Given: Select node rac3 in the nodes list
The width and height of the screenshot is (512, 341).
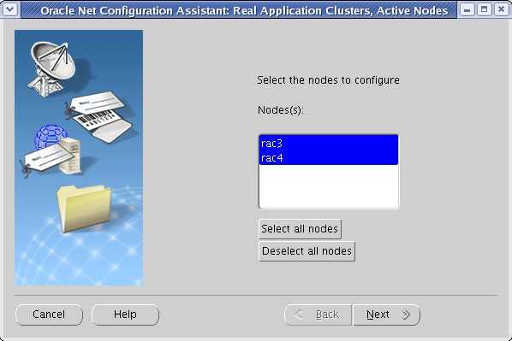Looking at the screenshot, I should pyautogui.click(x=329, y=143).
